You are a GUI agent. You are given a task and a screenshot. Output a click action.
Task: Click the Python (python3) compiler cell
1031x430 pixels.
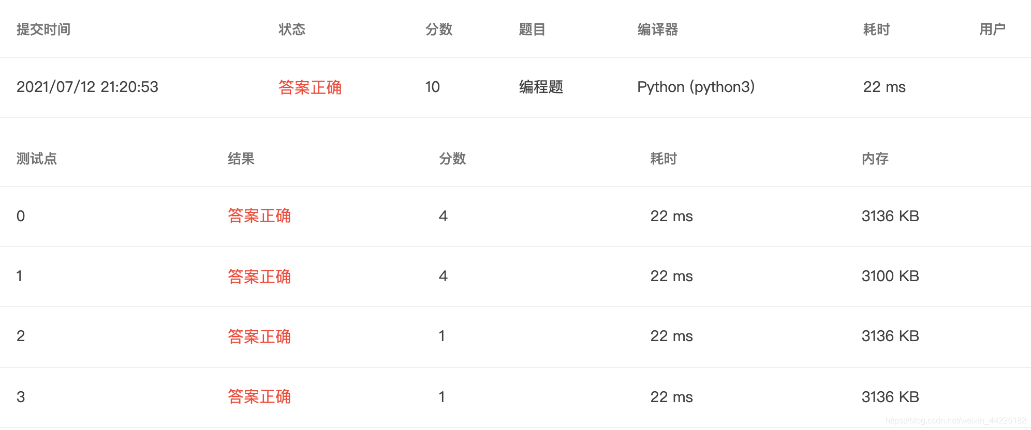click(696, 87)
